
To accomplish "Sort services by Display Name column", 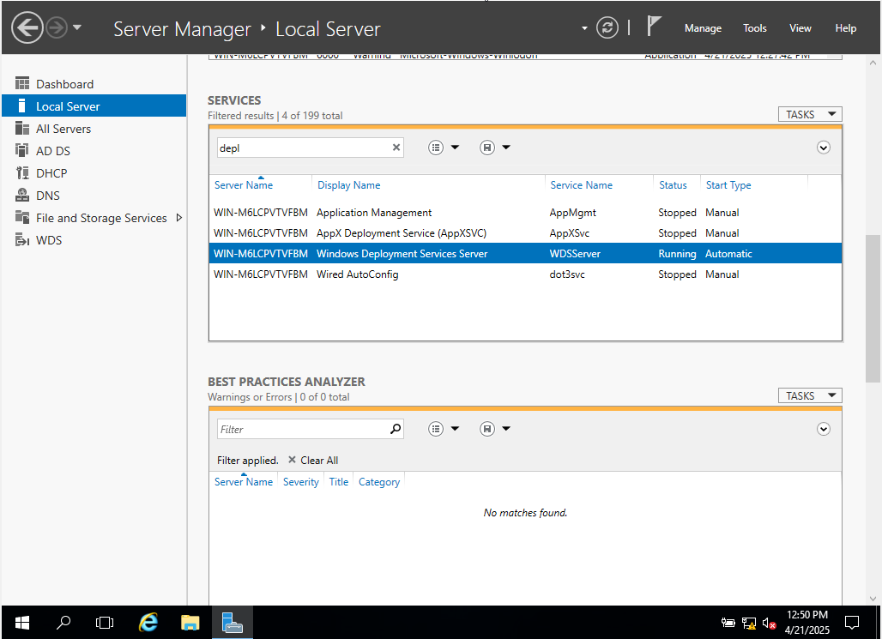I will [348, 185].
